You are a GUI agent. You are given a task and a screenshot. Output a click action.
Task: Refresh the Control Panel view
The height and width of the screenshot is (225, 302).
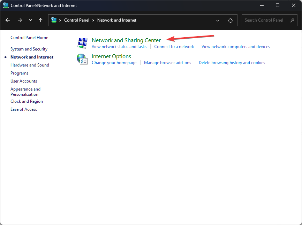230,21
